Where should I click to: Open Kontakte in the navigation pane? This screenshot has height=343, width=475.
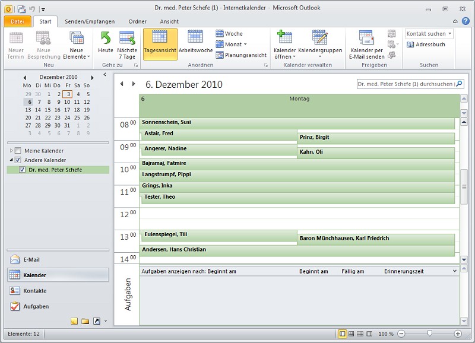click(34, 291)
